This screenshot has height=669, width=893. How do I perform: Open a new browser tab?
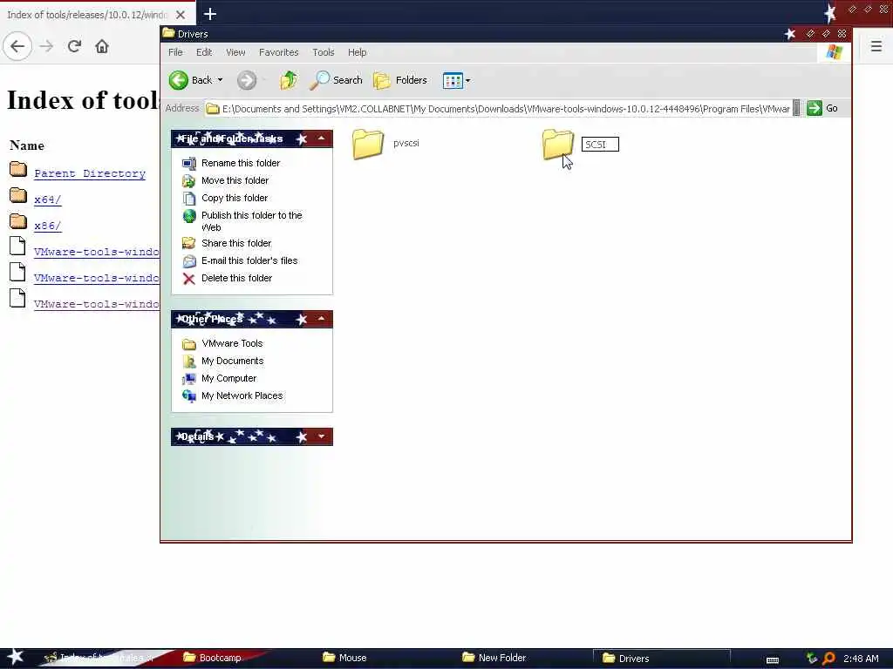[210, 14]
